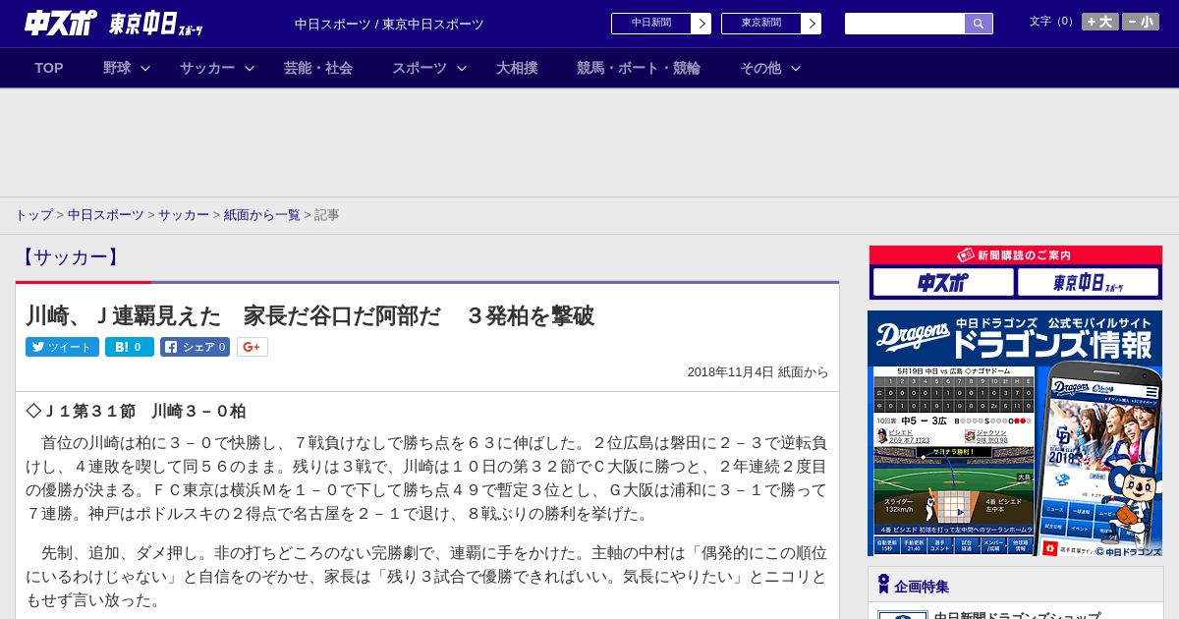This screenshot has width=1179, height=619.
Task: Click the Chunichi Sports logo in the header
Action: tap(61, 23)
